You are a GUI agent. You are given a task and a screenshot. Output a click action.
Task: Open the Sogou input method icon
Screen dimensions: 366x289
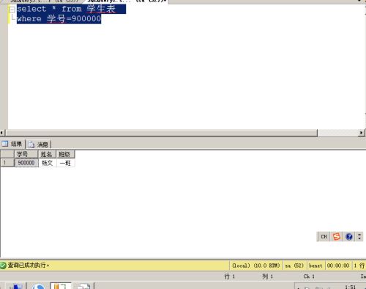[337, 237]
